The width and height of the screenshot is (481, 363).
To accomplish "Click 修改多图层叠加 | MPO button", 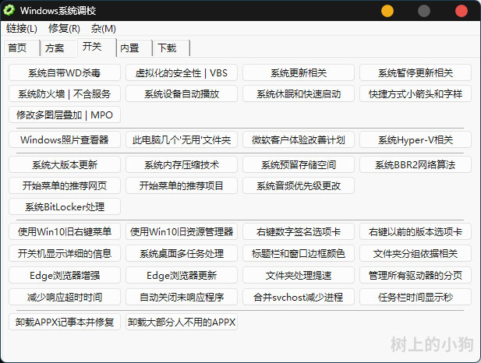I will [x=65, y=115].
